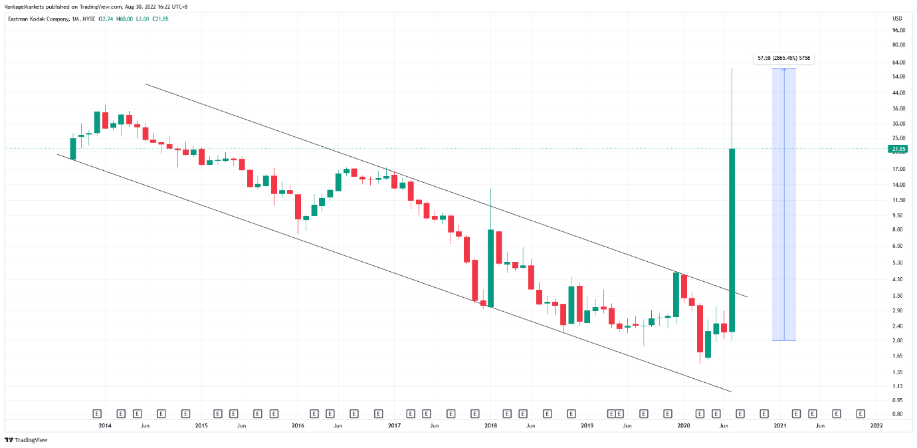This screenshot has height=448, width=917.
Task: Select the tall green July 2020 candle body
Action: (732, 239)
